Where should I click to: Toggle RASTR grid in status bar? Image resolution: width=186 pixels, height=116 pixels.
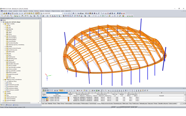click(x=118, y=107)
